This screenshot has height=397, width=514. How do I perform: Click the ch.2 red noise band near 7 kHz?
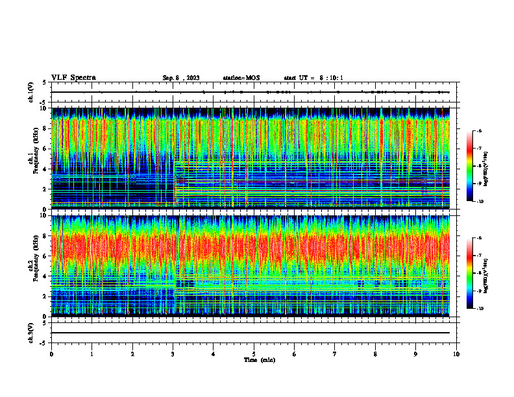coord(251,246)
